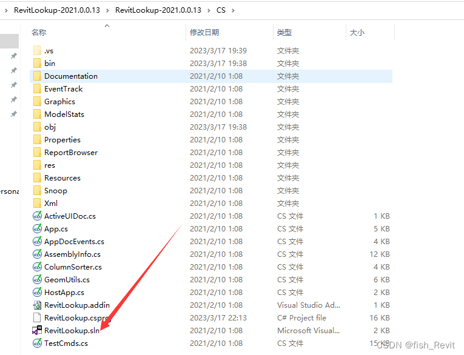Click the res folder icon

click(37, 165)
